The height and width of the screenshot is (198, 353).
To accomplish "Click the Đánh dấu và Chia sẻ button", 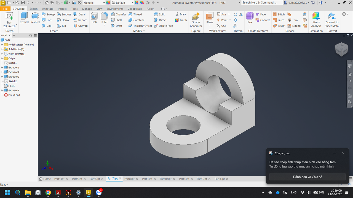I will tap(307, 177).
